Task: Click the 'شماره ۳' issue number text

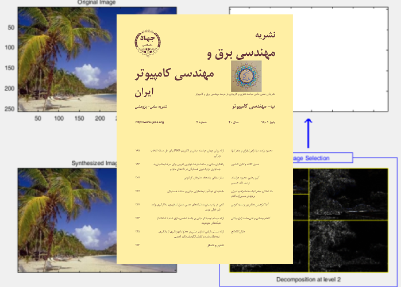Action: click(x=202, y=122)
